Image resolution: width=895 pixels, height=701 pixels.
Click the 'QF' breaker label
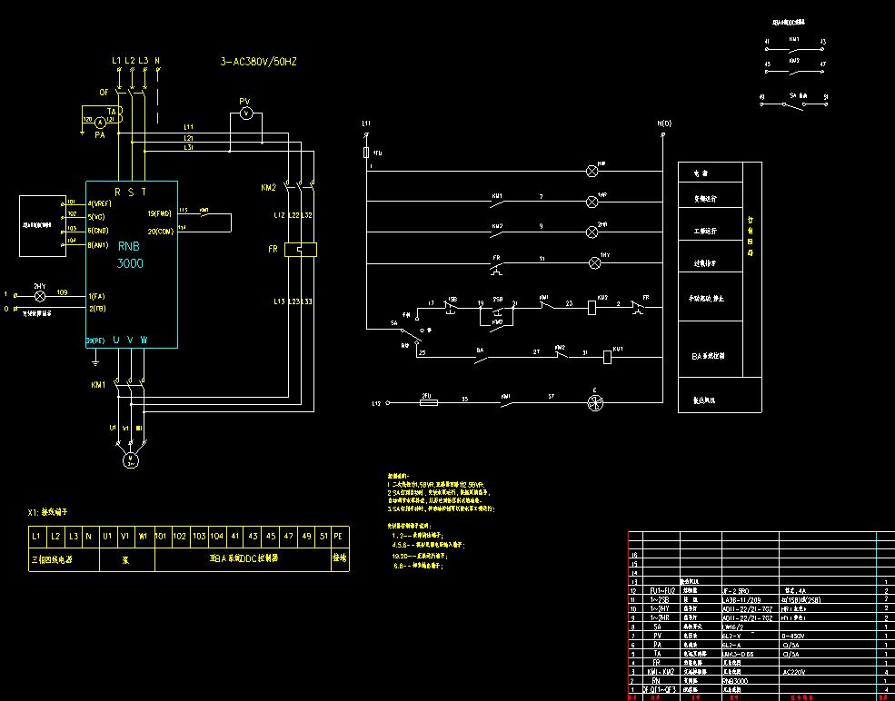pyautogui.click(x=104, y=93)
